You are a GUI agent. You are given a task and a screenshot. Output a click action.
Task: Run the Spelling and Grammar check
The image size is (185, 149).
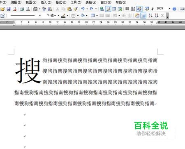tap(44, 9)
